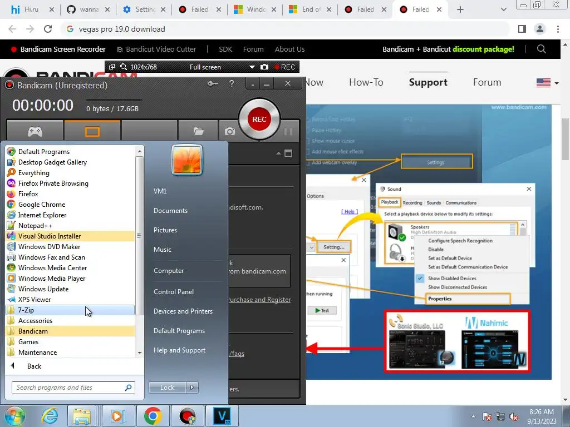Open the Bandicam output folder icon
The image size is (570, 427).
coord(198,131)
